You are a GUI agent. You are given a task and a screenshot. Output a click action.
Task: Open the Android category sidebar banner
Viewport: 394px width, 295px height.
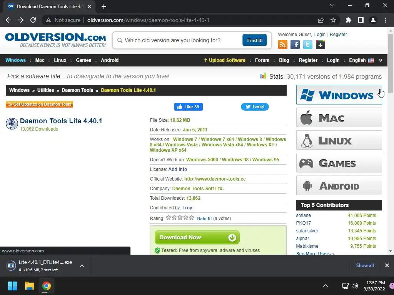pos(339,186)
